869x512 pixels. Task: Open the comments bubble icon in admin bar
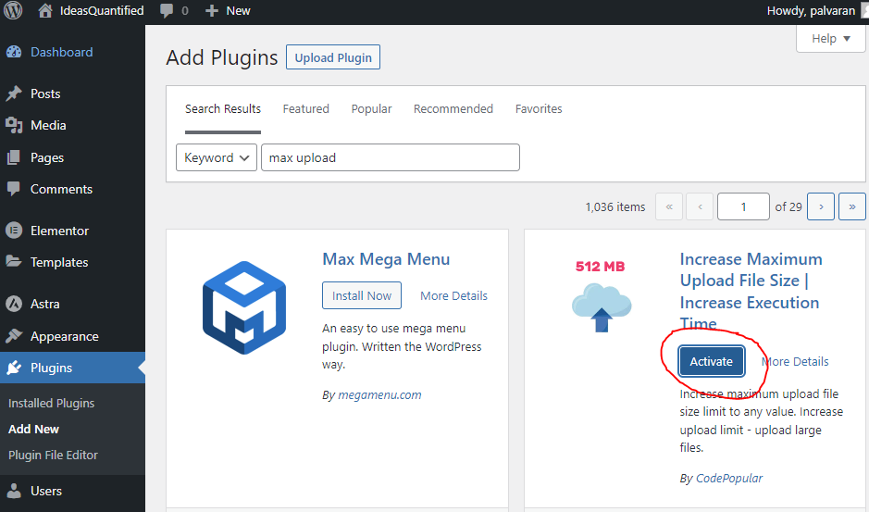[167, 10]
